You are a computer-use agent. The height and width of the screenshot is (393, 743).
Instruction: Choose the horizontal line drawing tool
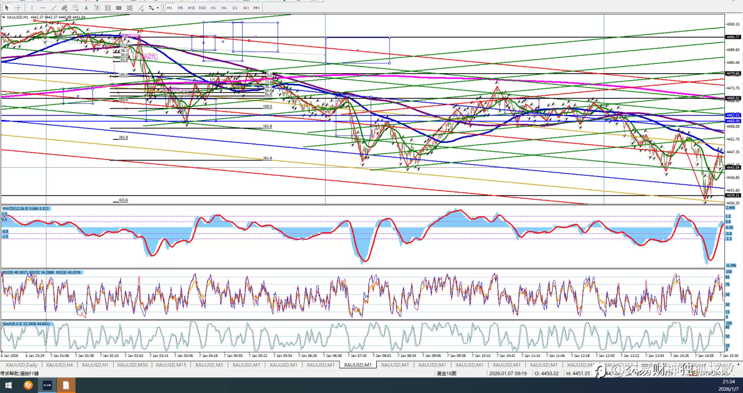coord(42,8)
